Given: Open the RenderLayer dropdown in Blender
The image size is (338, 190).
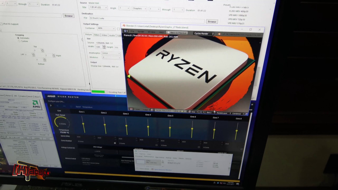Looking at the screenshot, I should coord(223,113).
